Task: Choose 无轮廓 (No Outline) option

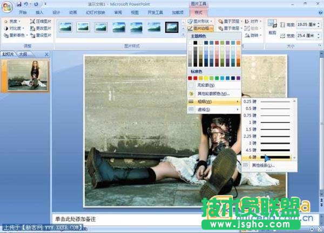Action: click(204, 85)
